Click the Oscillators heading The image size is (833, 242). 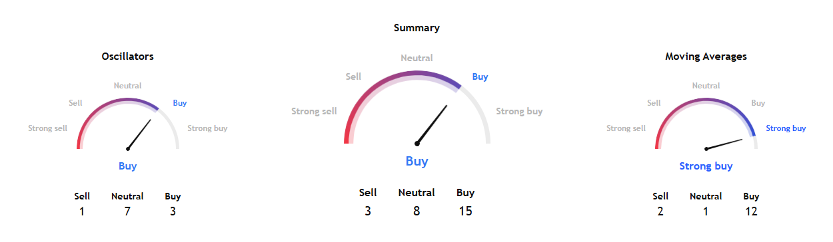(x=128, y=57)
